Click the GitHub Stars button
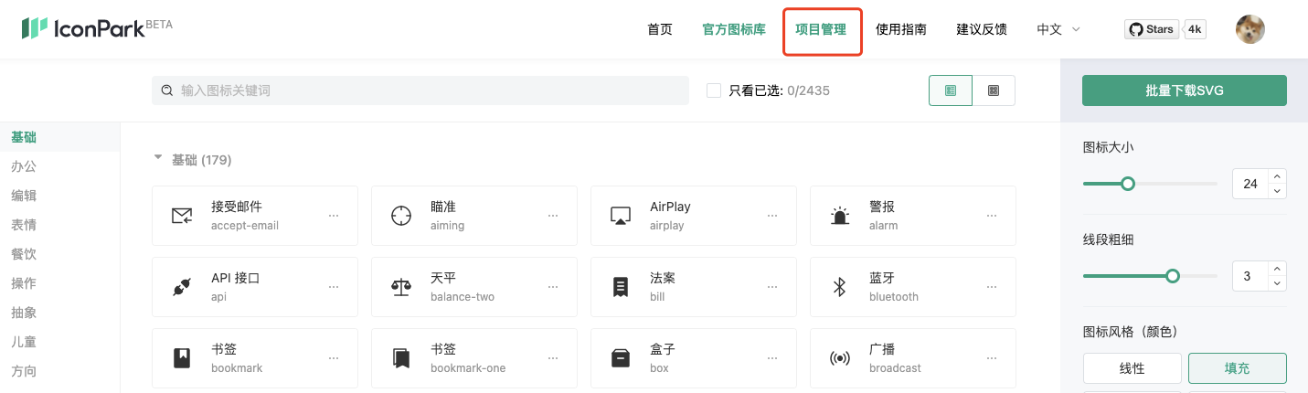1308x393 pixels. click(x=1150, y=29)
